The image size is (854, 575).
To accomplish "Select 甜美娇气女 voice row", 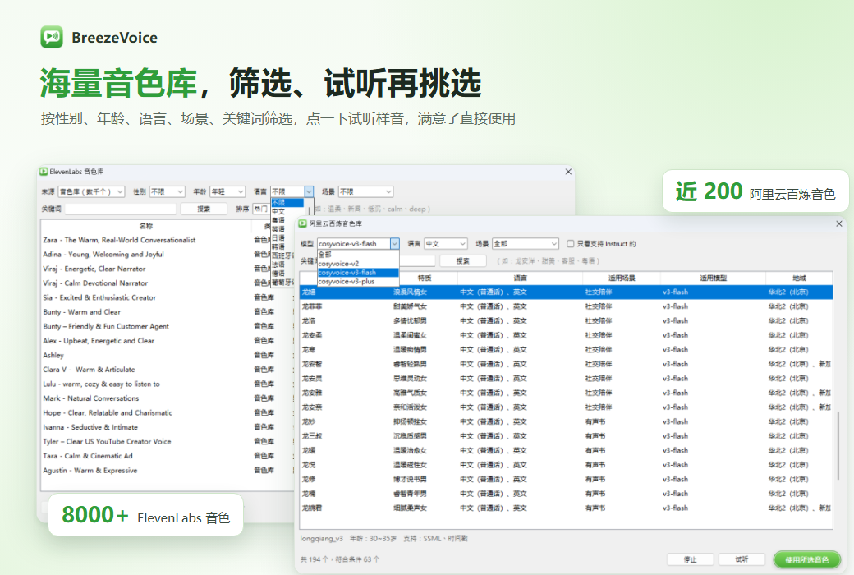I will click(x=566, y=306).
